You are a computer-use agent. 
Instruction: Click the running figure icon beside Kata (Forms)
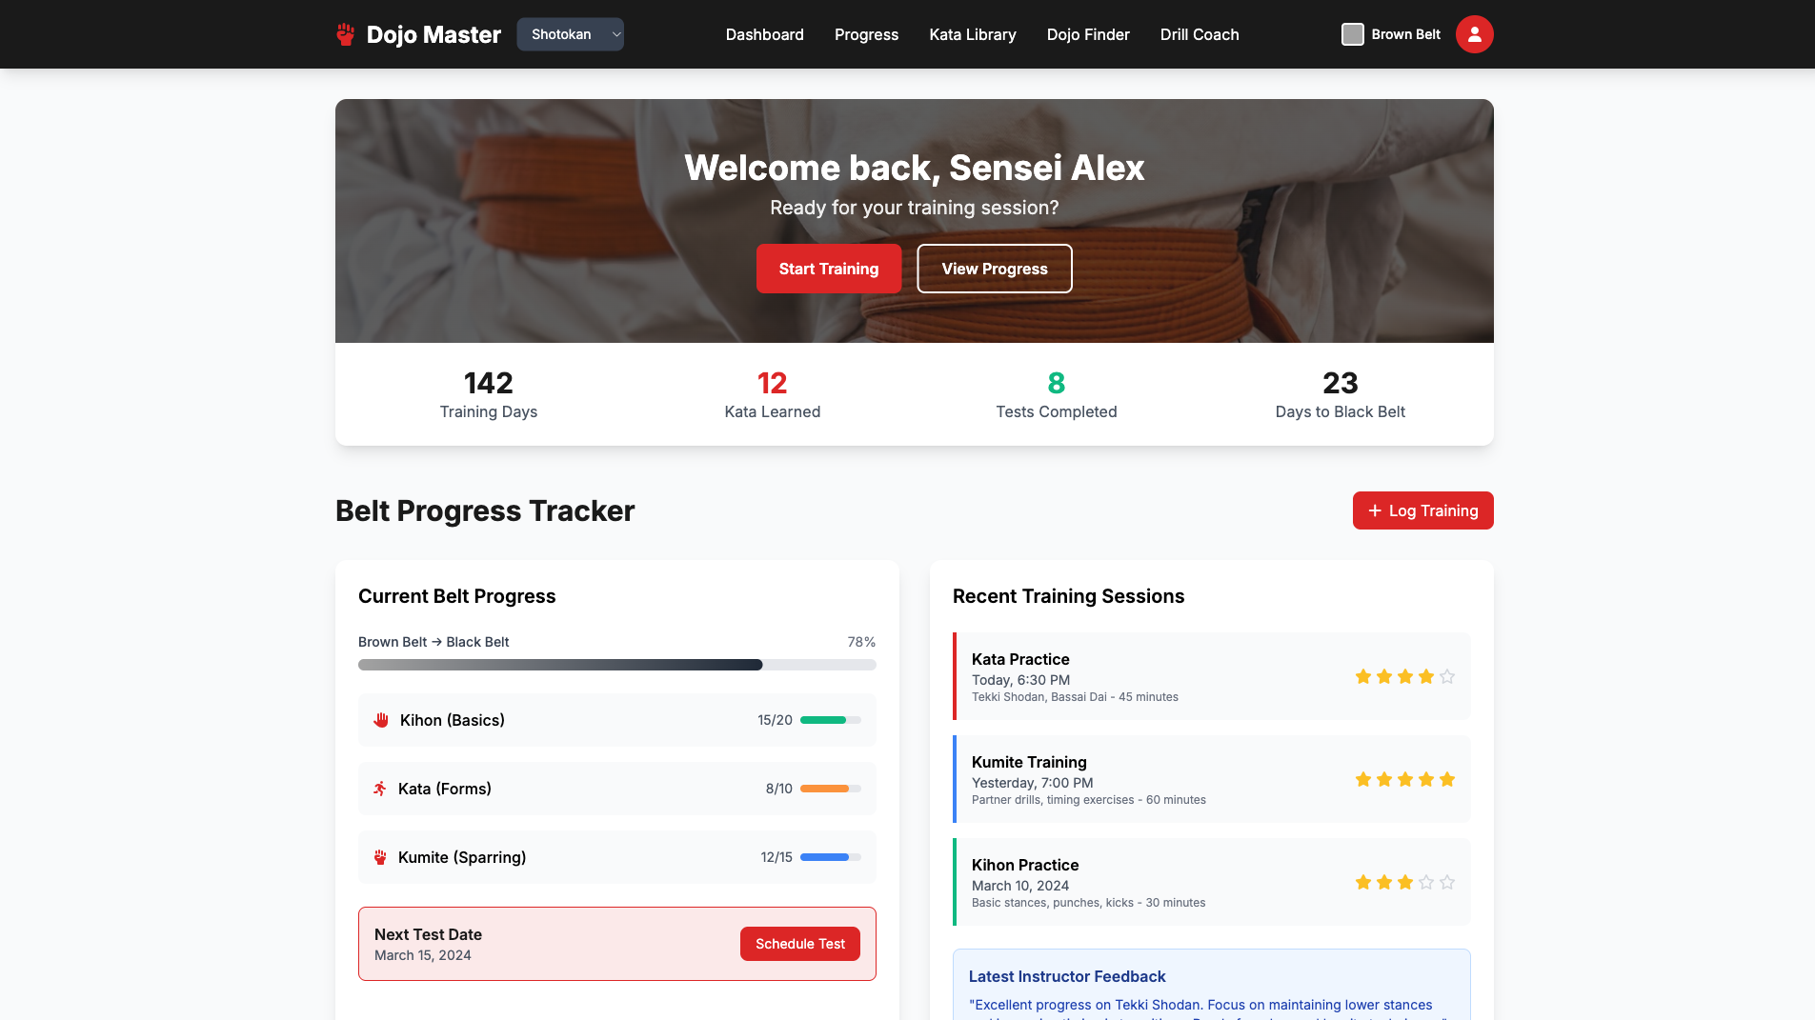380,789
